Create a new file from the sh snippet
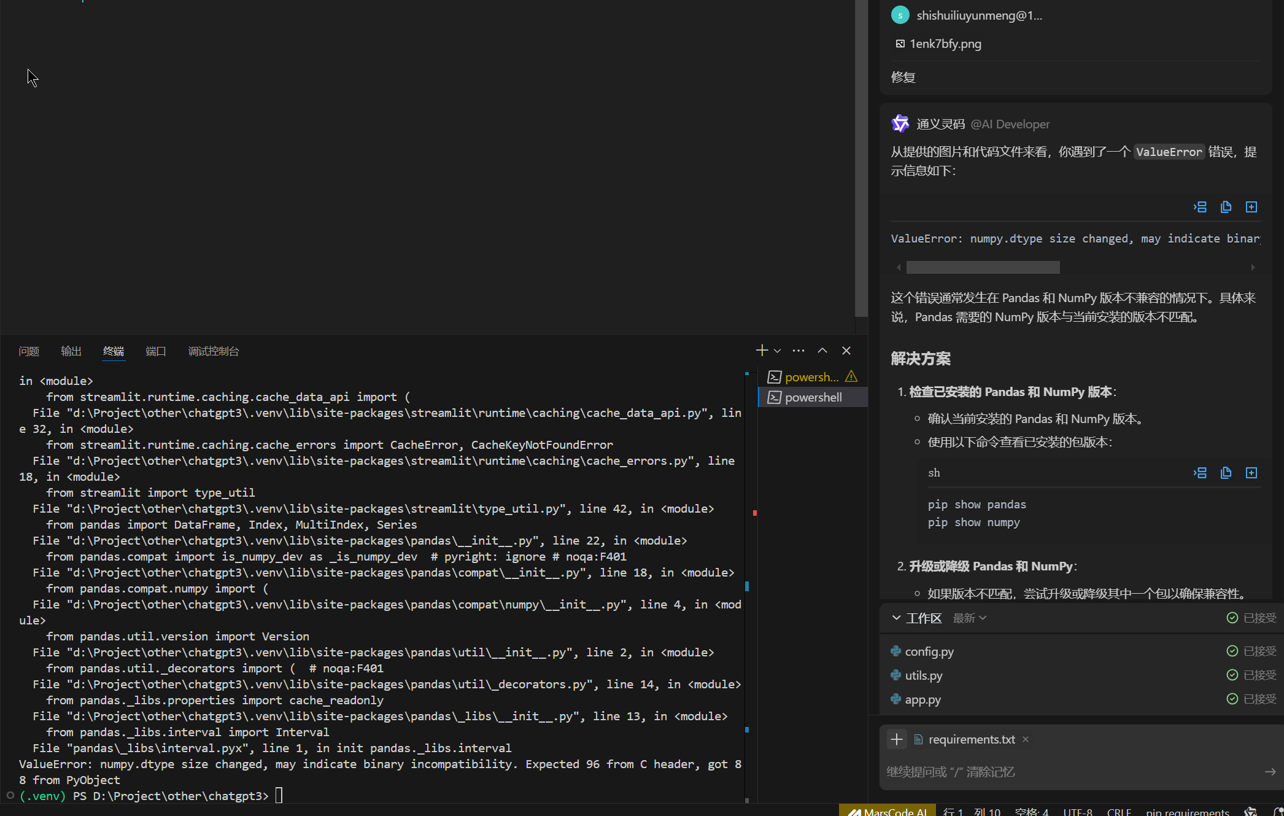Screen dimensions: 1284x816 click(1251, 473)
